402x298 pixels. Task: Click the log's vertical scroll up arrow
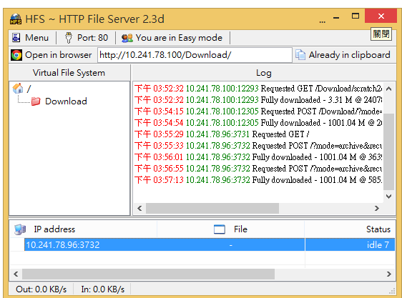pos(388,89)
